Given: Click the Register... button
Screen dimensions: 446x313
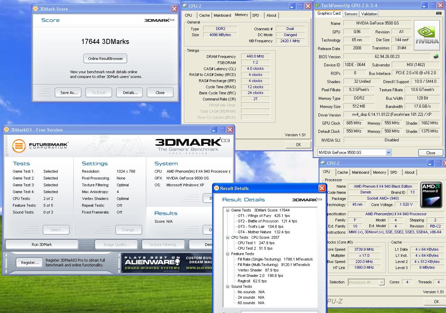Looking at the screenshot, I should coord(30,263).
